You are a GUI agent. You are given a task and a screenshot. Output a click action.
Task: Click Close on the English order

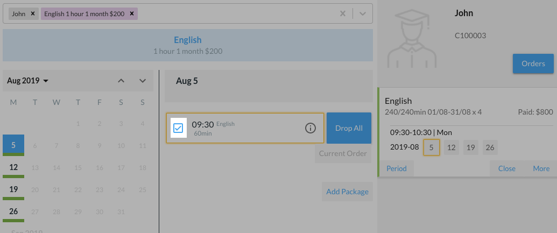pos(506,168)
